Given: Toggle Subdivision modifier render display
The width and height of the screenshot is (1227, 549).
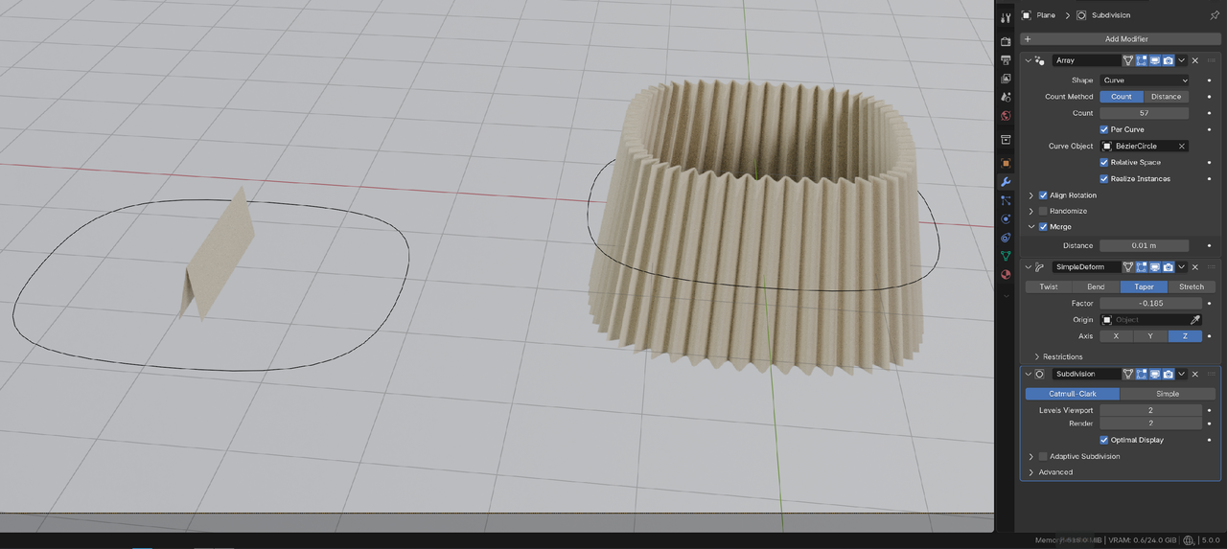Looking at the screenshot, I should coord(1169,374).
